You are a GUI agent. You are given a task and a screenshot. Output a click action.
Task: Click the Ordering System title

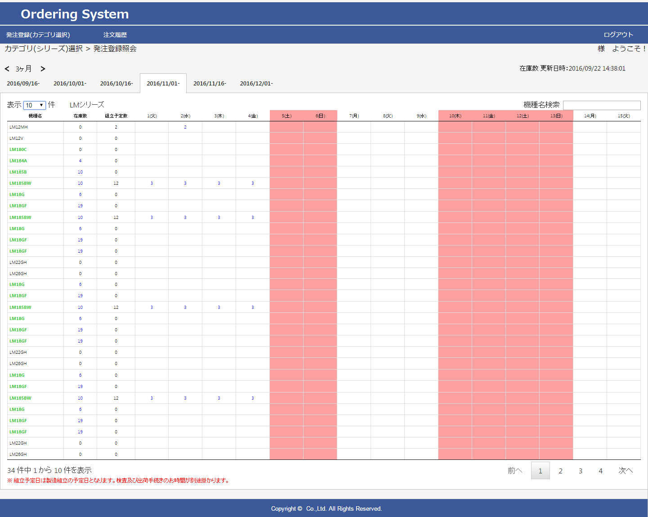75,14
